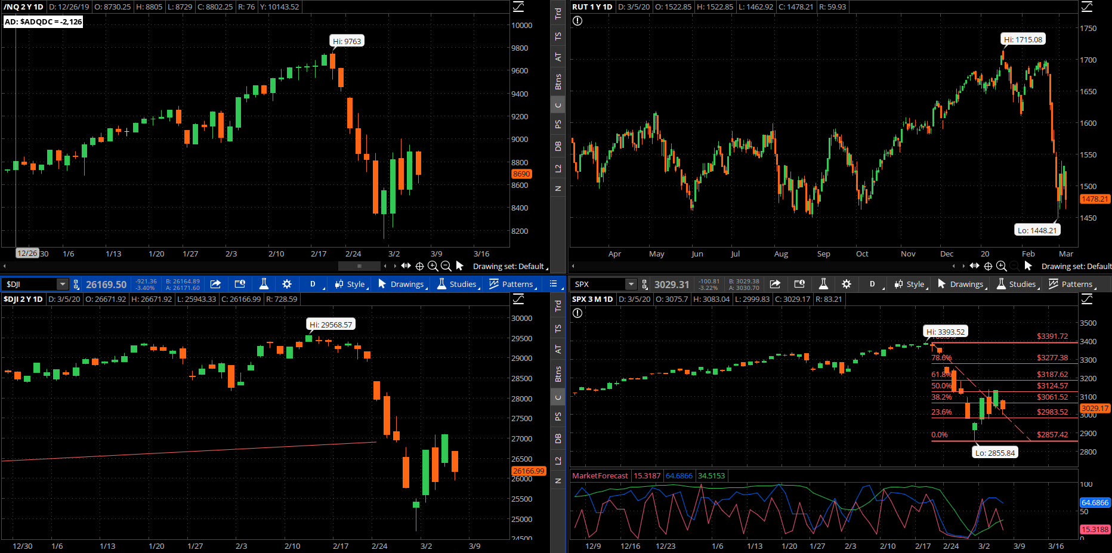Click the Lo: 1448.21 bubble on RUT chart
Viewport: 1112px width, 553px height.
pyautogui.click(x=1037, y=230)
